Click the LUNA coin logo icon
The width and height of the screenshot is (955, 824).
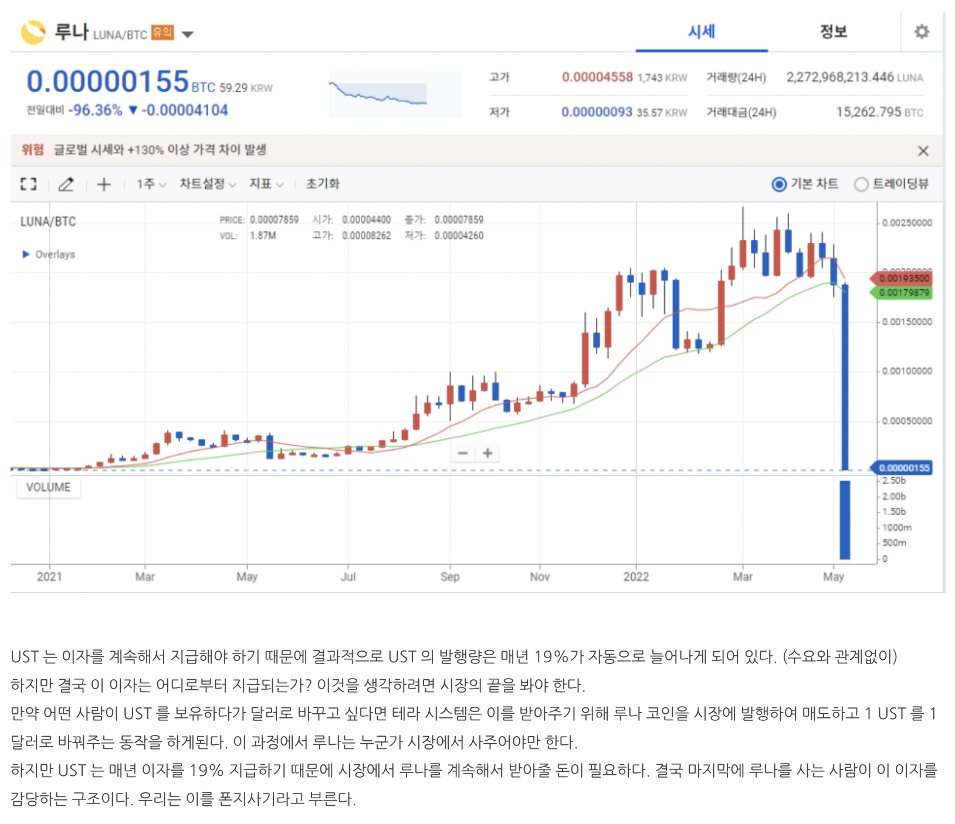33,32
